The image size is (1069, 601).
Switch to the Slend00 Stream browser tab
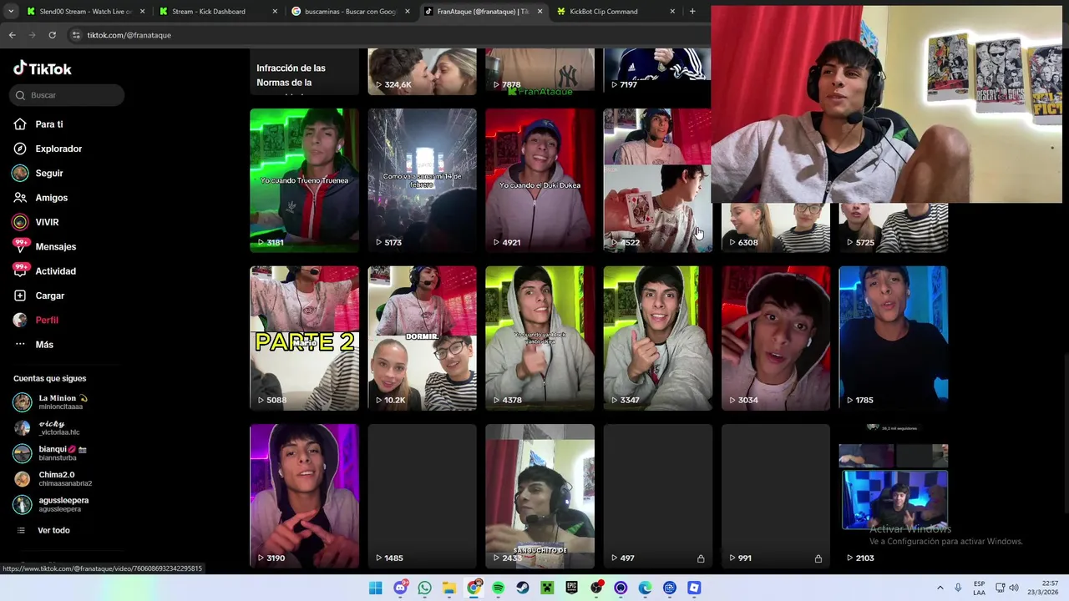click(x=86, y=12)
